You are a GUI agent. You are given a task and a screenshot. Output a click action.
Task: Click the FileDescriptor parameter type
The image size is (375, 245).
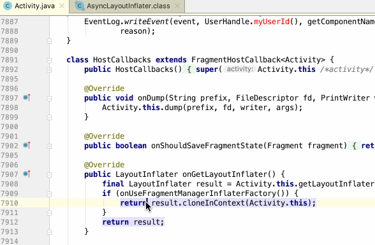click(267, 98)
